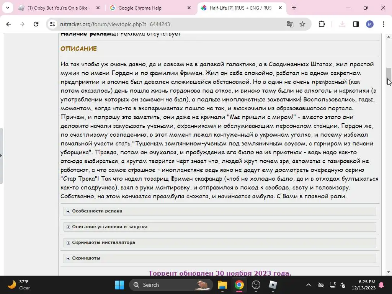Click scrollbar up arrow
Image resolution: width=392 pixels, height=294 pixels.
pos(389,37)
